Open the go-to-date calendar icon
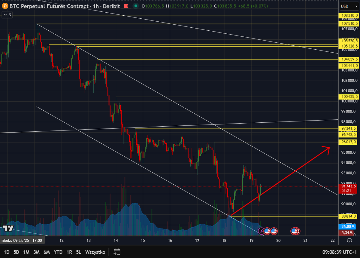360x258 pixels. click(x=117, y=252)
